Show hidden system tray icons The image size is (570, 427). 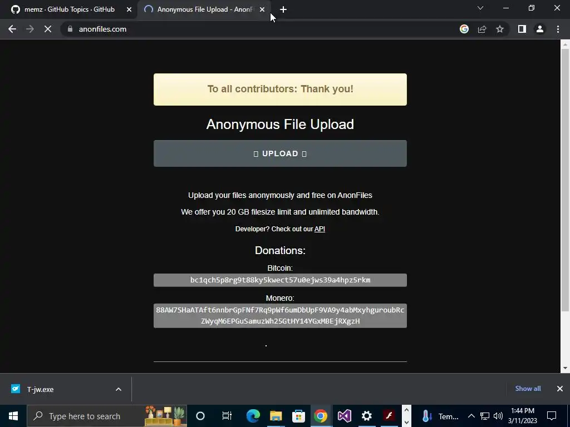pyautogui.click(x=471, y=416)
